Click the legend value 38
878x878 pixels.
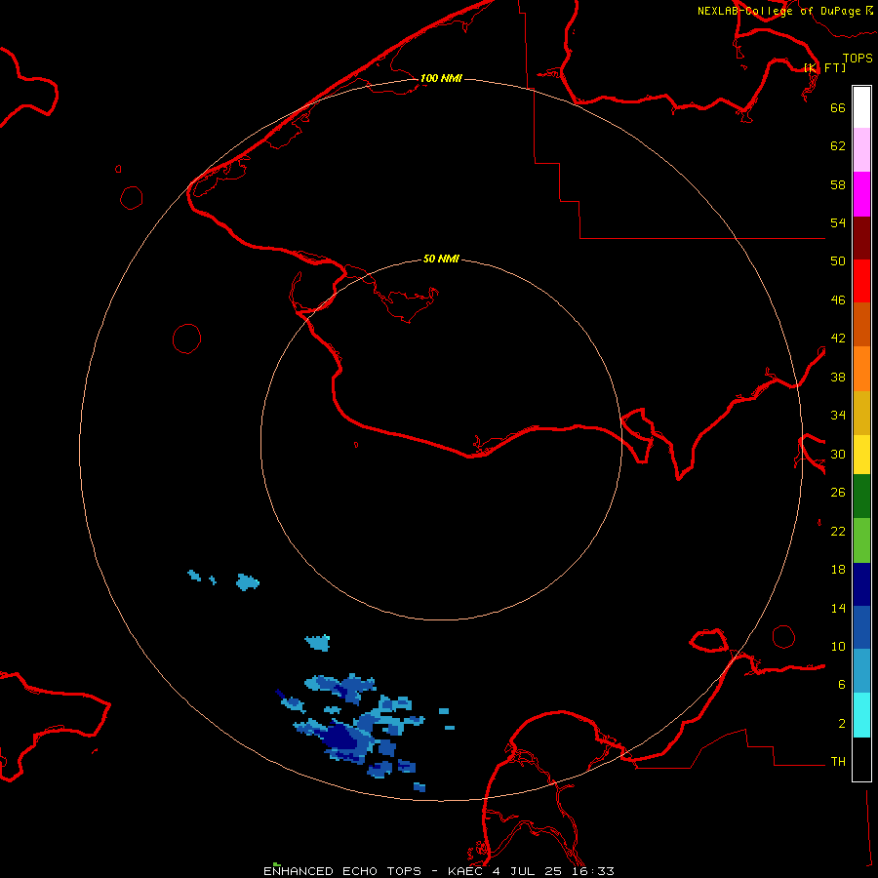[838, 377]
